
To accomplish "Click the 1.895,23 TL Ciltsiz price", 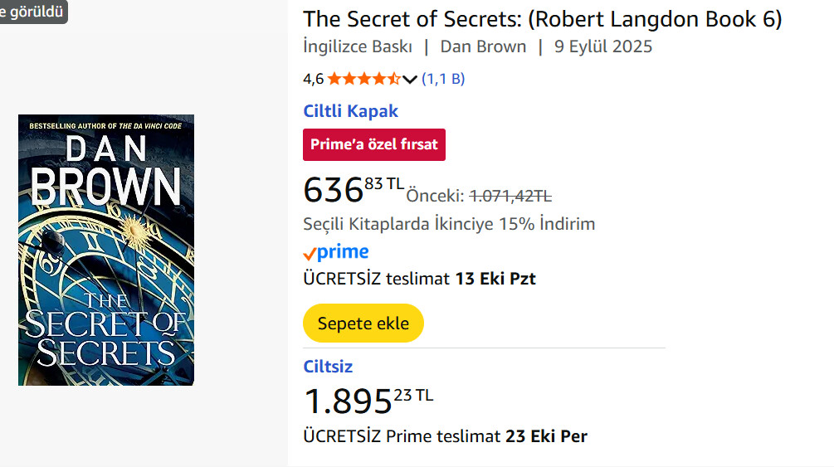I will [x=368, y=401].
